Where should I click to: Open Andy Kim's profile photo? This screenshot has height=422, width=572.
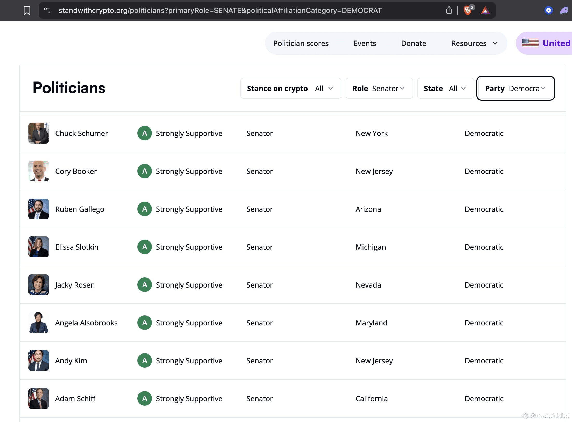coord(39,360)
